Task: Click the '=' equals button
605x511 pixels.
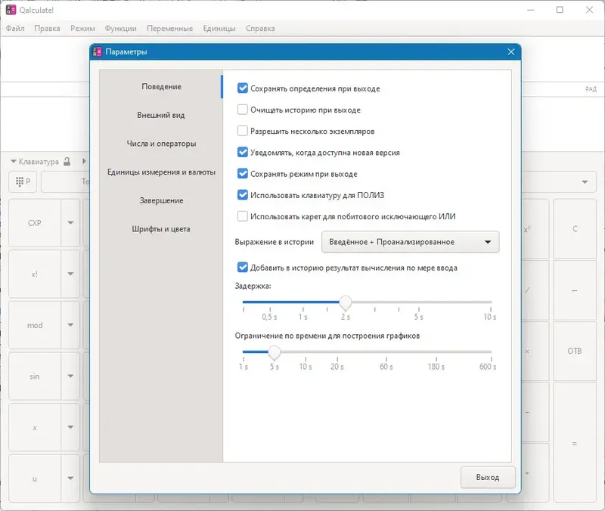Action: (x=575, y=444)
